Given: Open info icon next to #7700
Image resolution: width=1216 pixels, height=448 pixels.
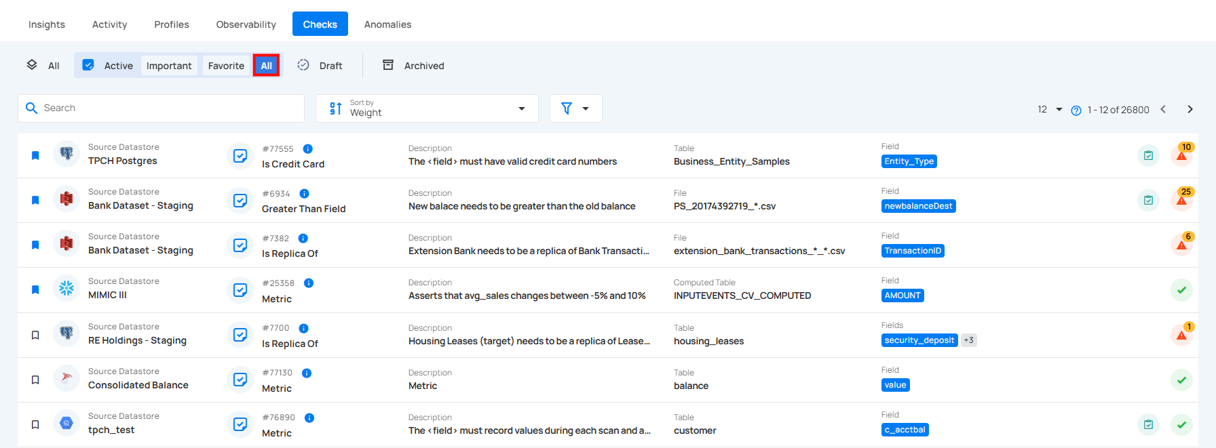Looking at the screenshot, I should [304, 328].
